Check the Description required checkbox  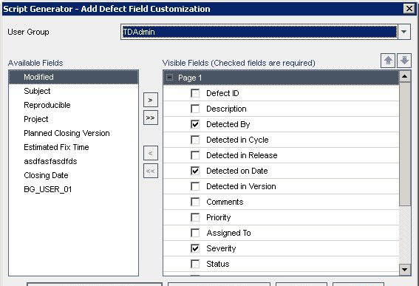(195, 109)
